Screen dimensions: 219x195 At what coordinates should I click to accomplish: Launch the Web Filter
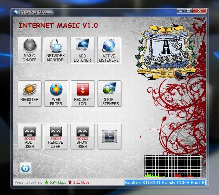click(x=56, y=94)
